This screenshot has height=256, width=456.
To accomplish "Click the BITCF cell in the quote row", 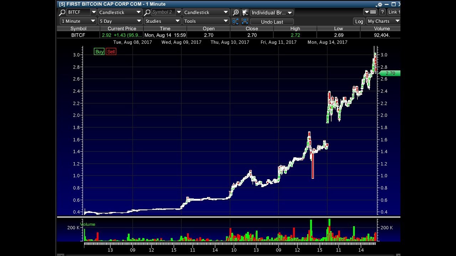I will [x=78, y=35].
